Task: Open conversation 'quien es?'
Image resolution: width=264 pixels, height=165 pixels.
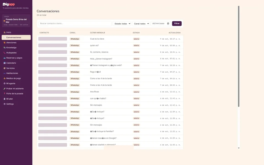Action: click(110, 45)
